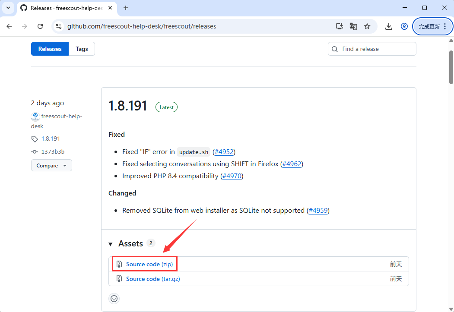Screen dimensions: 454x312
Task: Click 前天 date on tar.gz row
Action: tap(396, 279)
